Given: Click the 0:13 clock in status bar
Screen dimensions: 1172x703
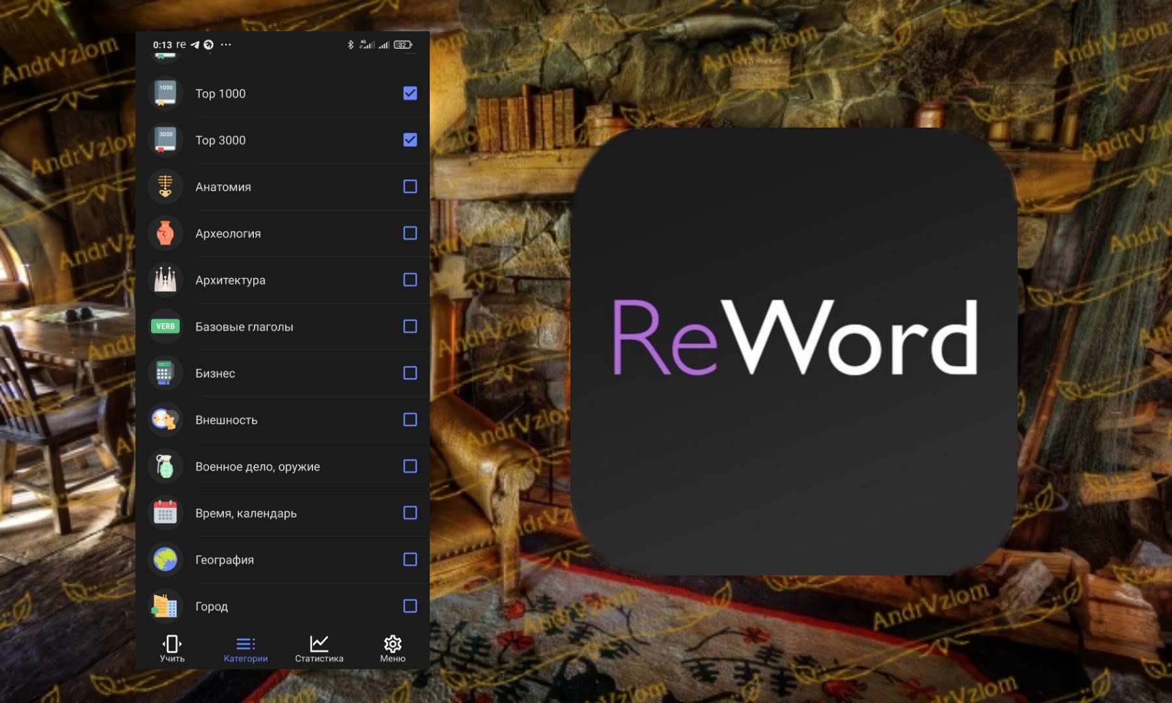Looking at the screenshot, I should pos(163,45).
